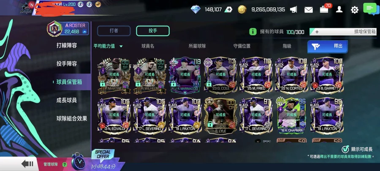Open 打線陣容 in the sidebar
This screenshot has width=380, height=171.
click(x=67, y=45)
